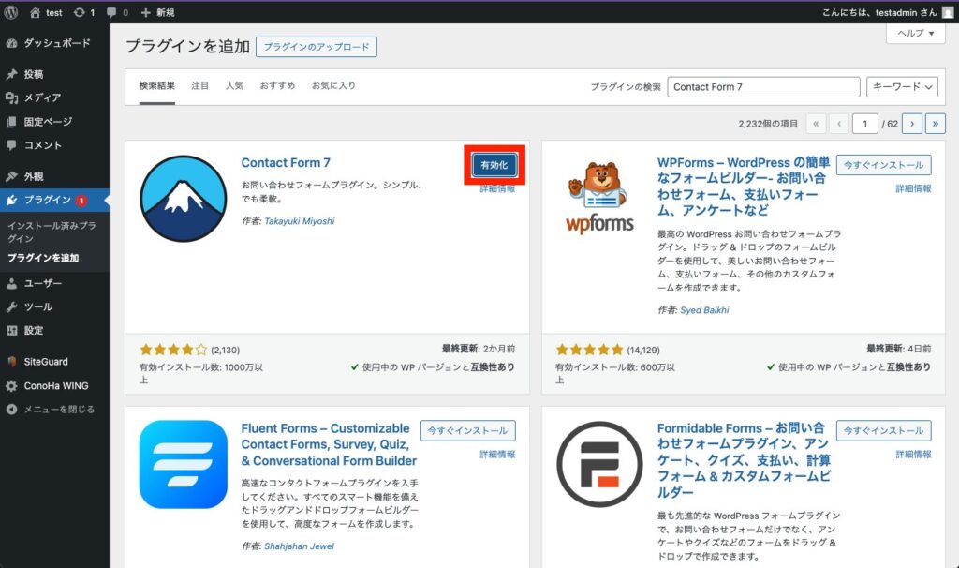
Task: Switch to the 注目 tab
Action: click(x=200, y=85)
